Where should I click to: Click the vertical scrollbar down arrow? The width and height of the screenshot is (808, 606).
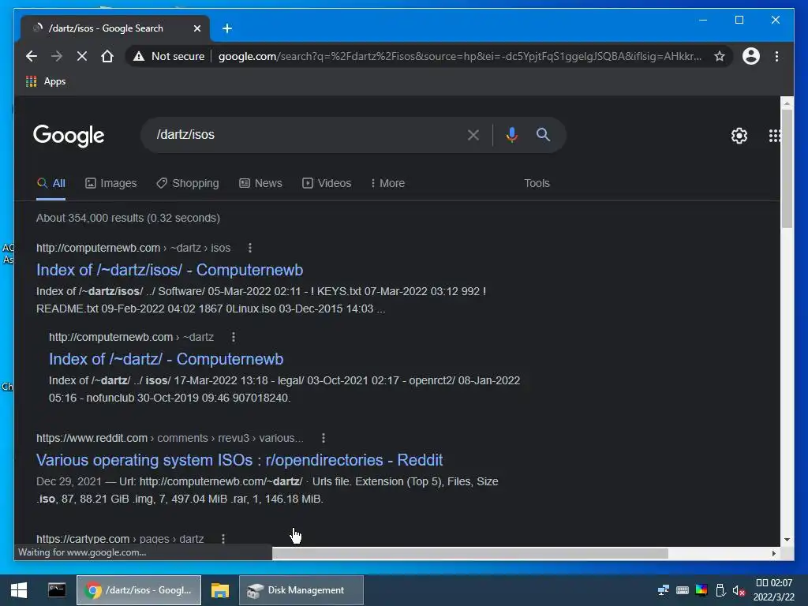click(x=787, y=540)
